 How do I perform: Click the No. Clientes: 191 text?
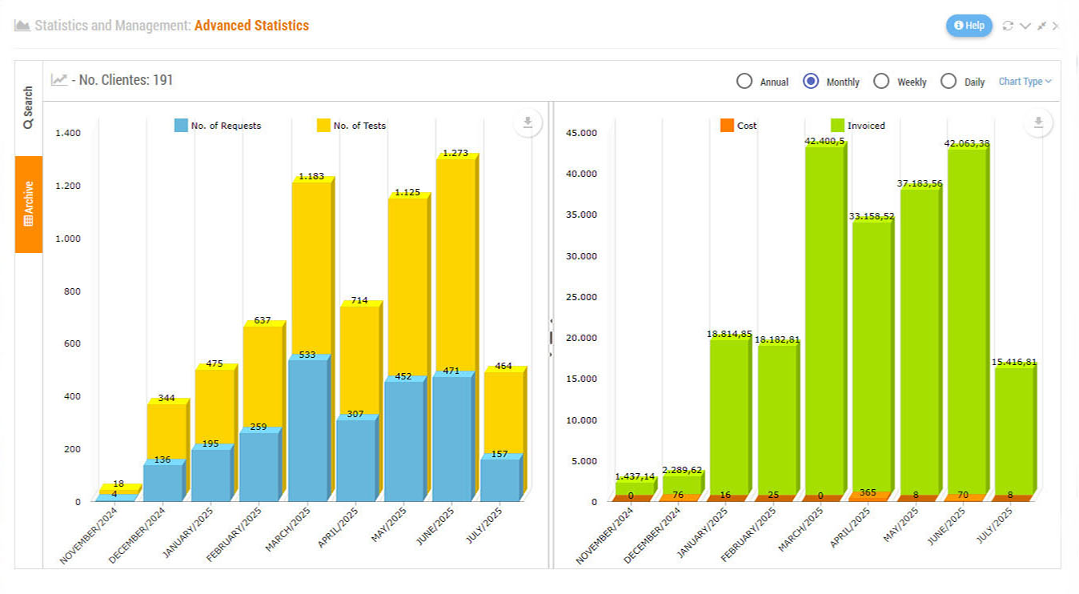tap(126, 80)
